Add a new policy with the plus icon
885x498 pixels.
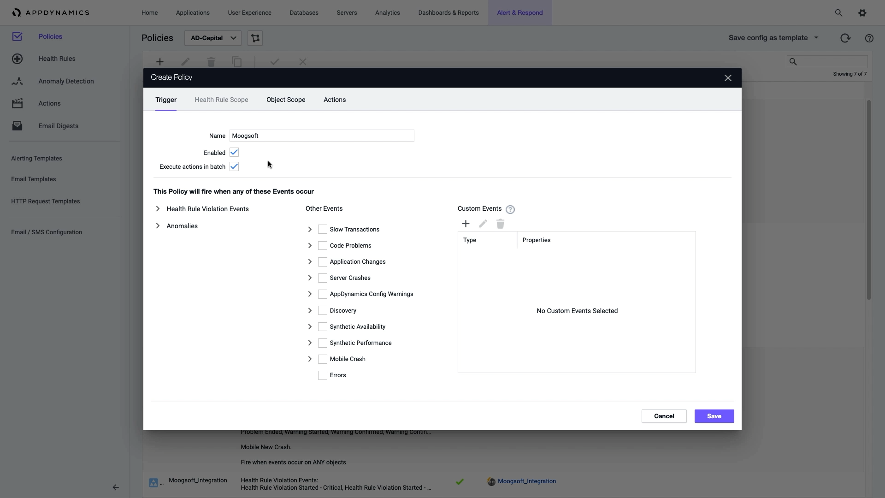coord(160,62)
